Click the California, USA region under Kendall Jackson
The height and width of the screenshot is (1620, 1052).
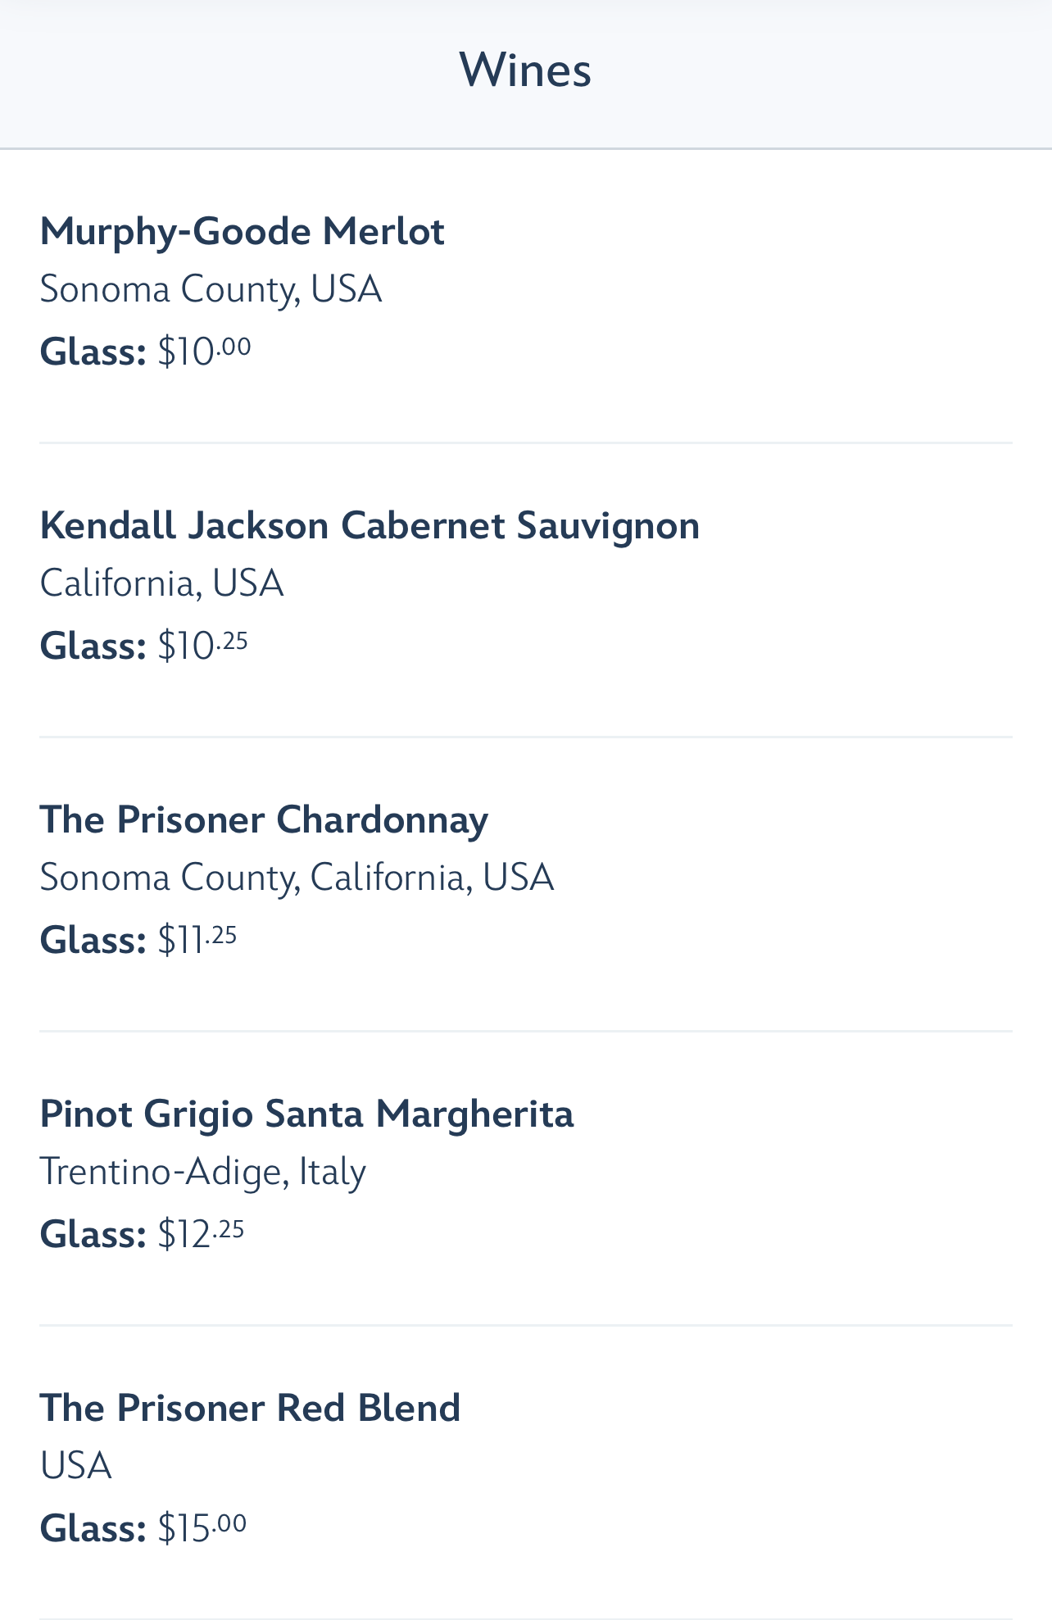click(161, 584)
